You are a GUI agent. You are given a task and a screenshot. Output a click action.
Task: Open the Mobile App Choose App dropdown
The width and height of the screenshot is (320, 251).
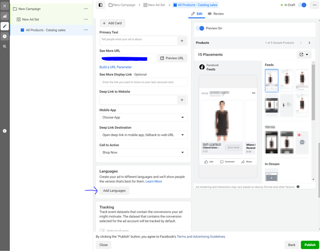[143, 118]
